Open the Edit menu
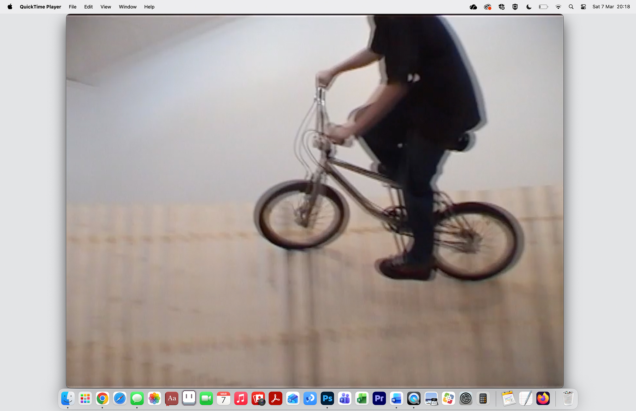 click(88, 7)
